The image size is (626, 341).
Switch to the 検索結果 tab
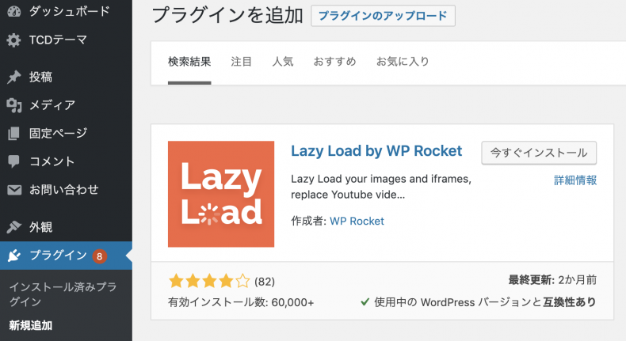189,62
